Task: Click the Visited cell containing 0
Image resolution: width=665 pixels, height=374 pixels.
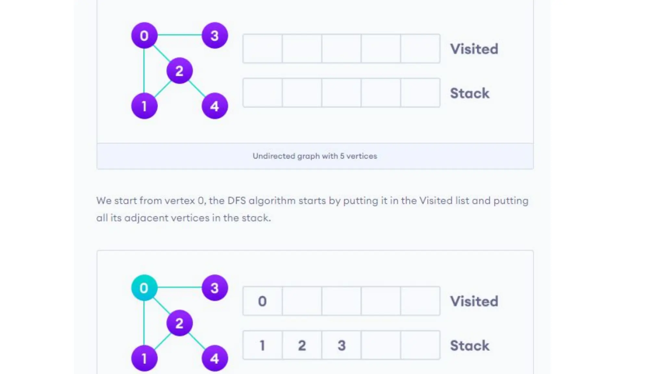Action: click(262, 301)
